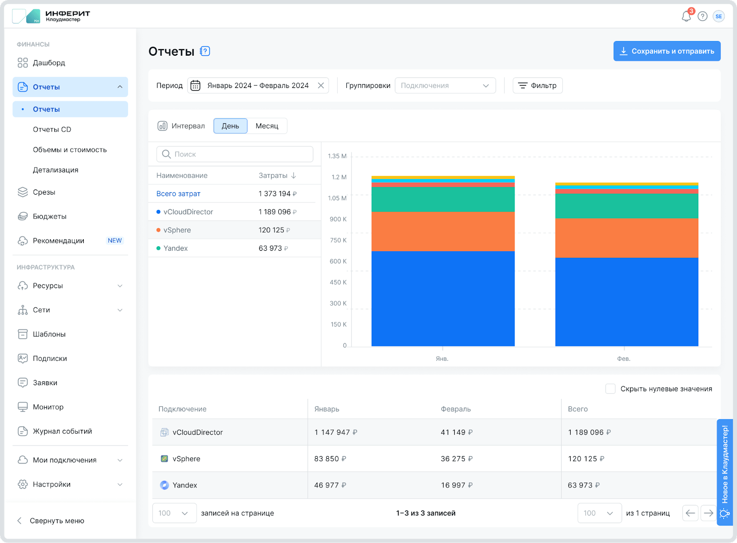Viewport: 737px width, 543px height.
Task: Expand the Настройки sidebar section
Action: click(120, 485)
